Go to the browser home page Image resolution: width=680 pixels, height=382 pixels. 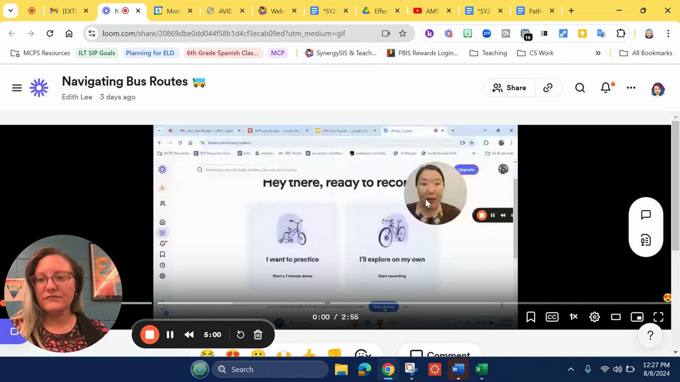click(x=69, y=33)
